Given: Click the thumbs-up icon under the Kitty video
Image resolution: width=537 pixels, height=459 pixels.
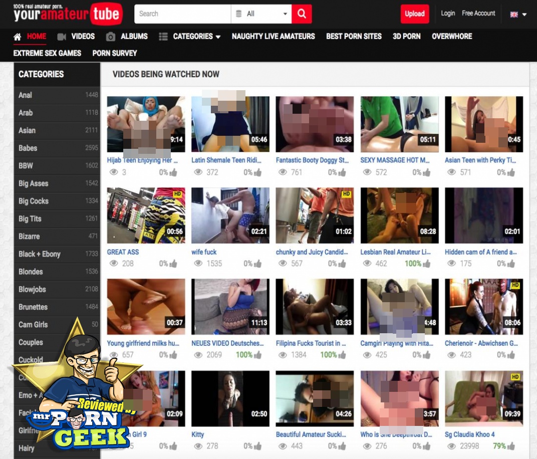Looking at the screenshot, I should [x=258, y=446].
